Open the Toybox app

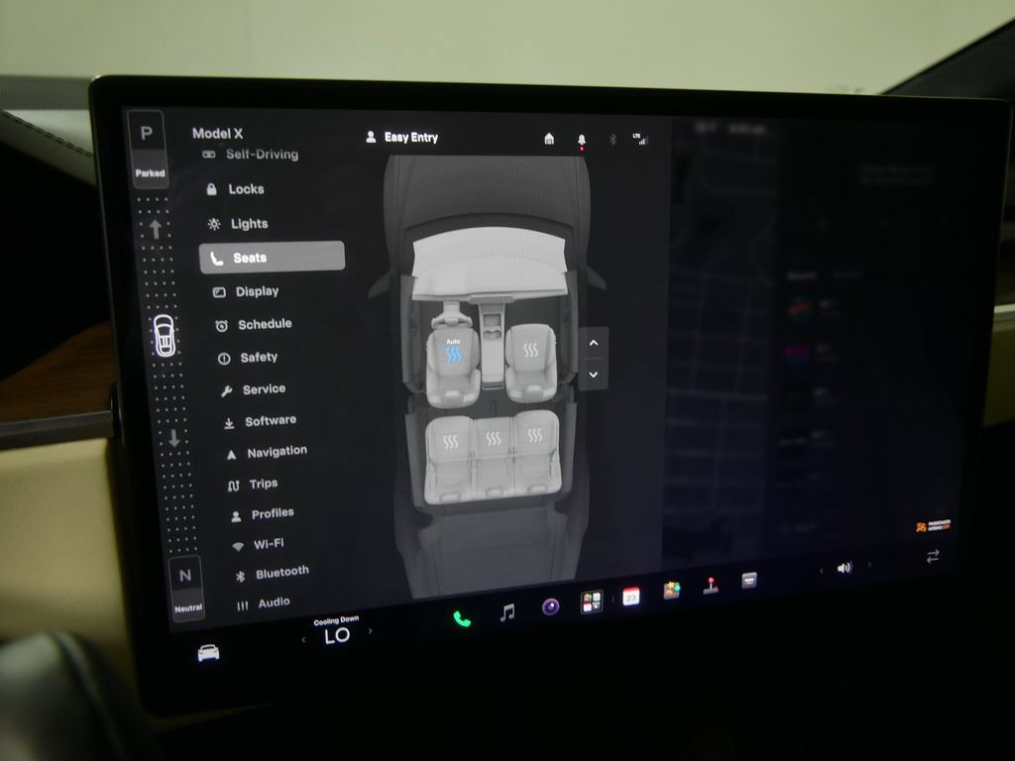click(672, 591)
